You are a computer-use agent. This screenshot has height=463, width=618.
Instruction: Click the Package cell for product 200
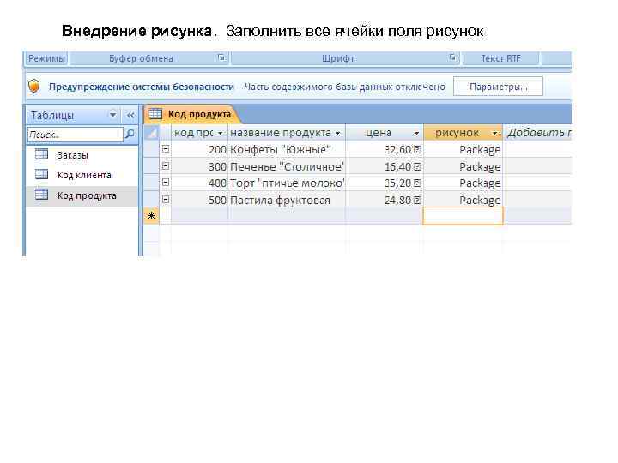tap(463, 149)
